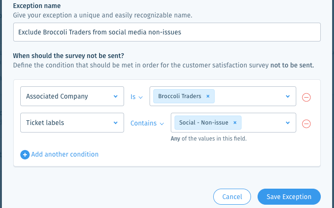Click the 'Exception name' field label
Image resolution: width=334 pixels, height=208 pixels.
coord(37,6)
